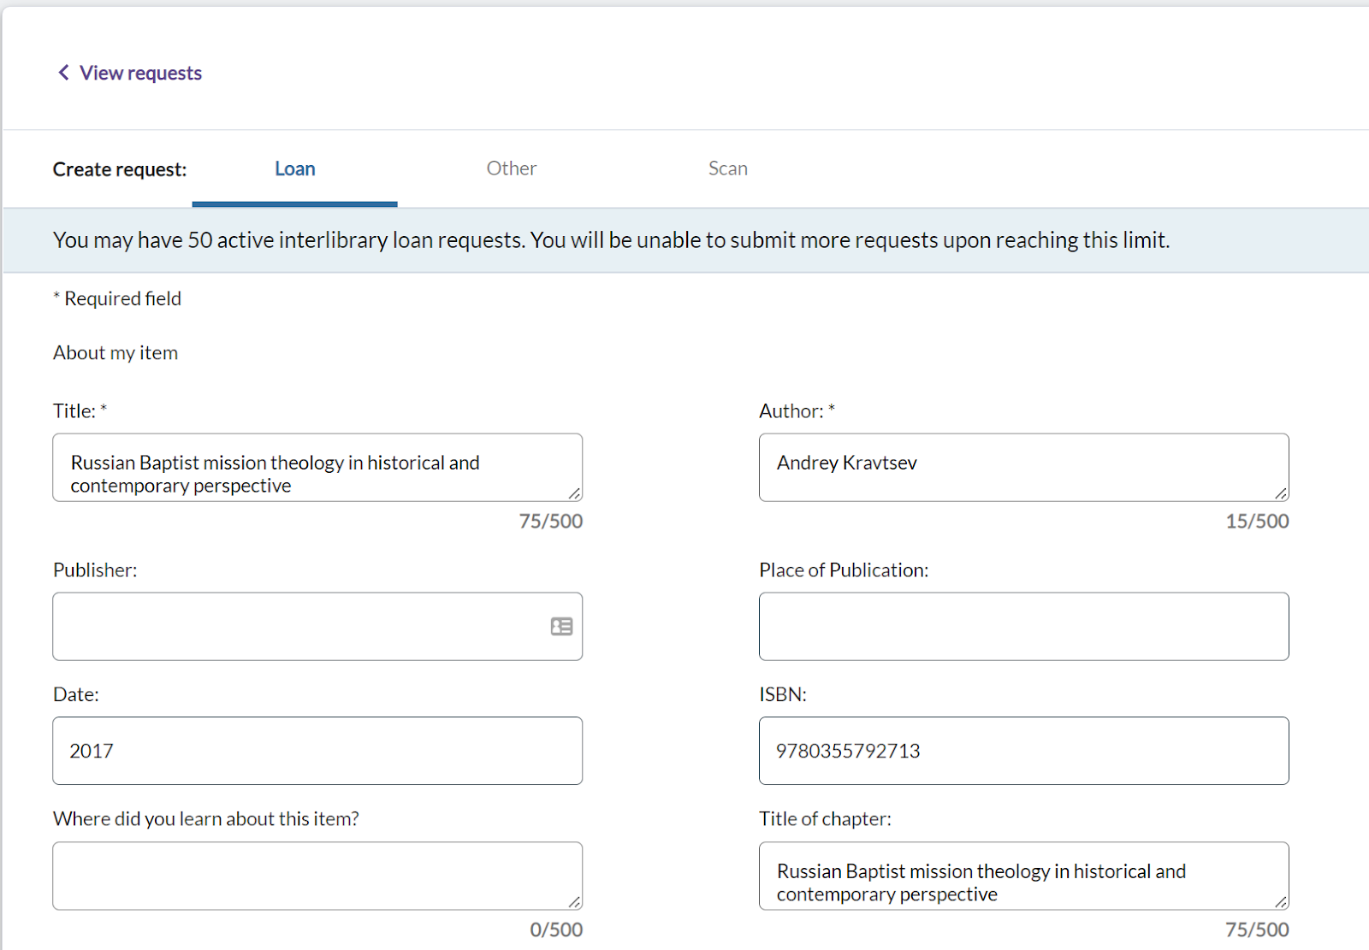Click the resize handle of the Title textbox
The image size is (1369, 950).
pos(575,493)
